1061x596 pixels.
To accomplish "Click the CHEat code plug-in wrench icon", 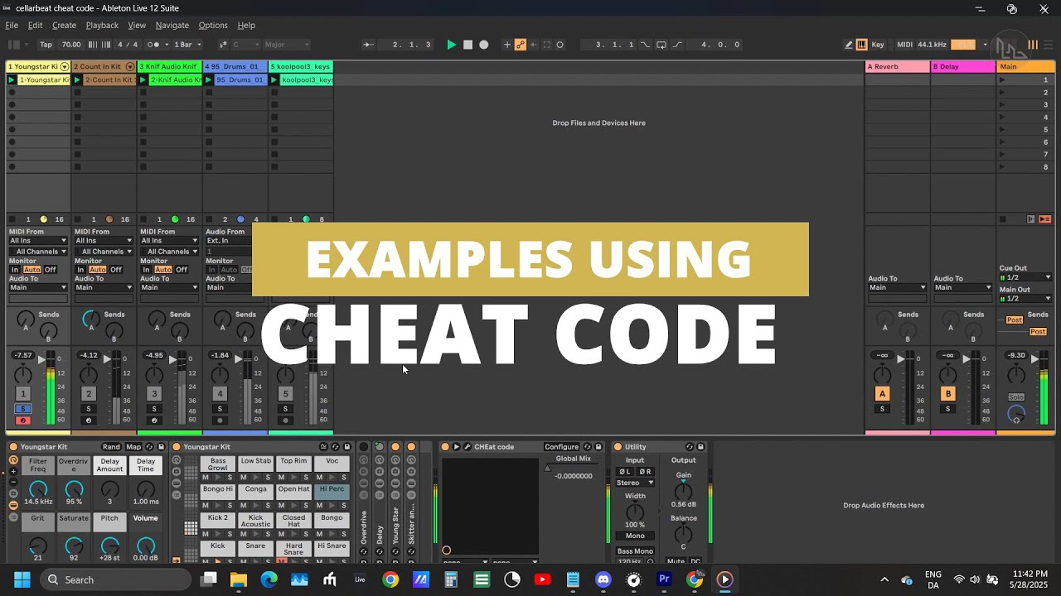I will coord(468,447).
